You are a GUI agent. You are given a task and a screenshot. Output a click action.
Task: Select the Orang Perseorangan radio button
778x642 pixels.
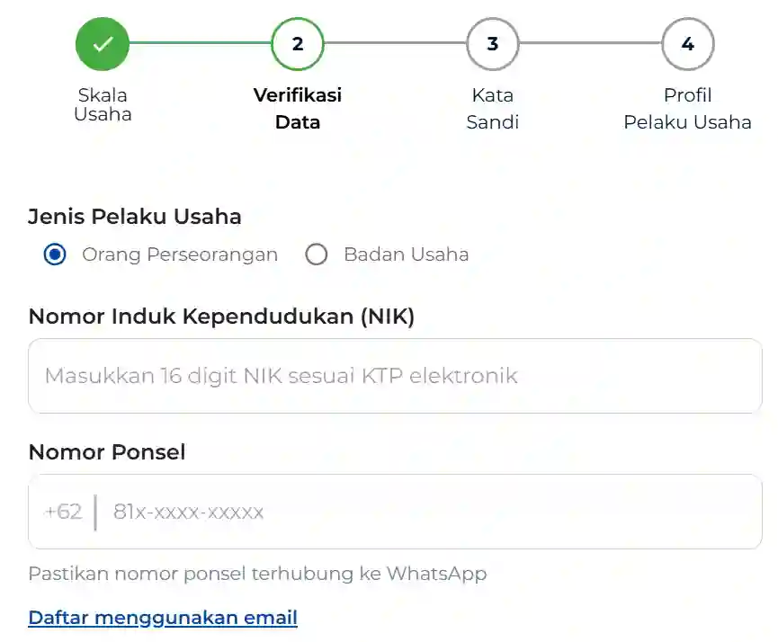55,254
